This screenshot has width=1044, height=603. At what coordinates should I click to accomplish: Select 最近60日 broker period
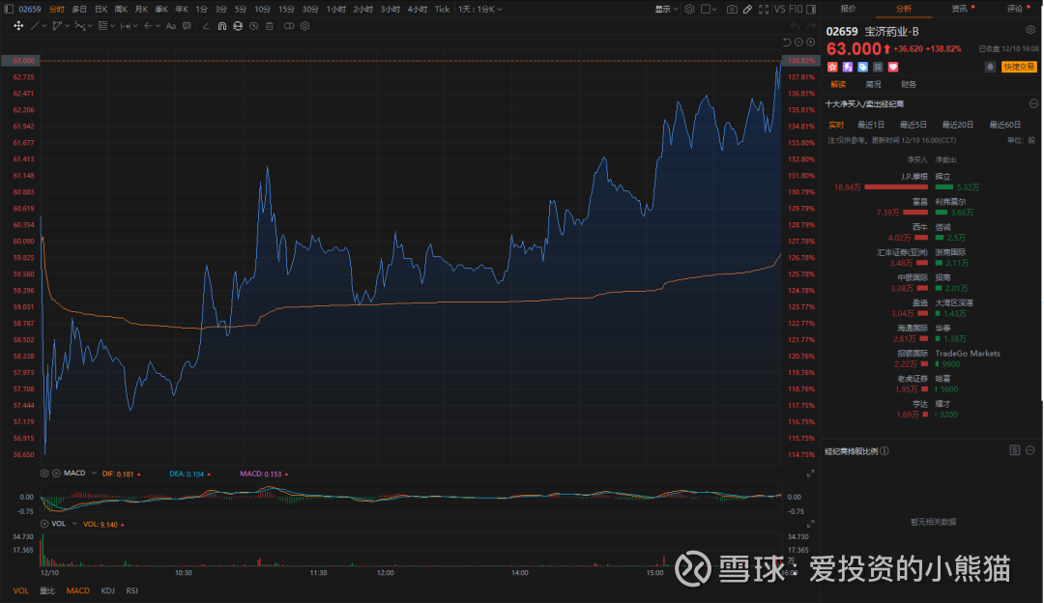(1004, 125)
